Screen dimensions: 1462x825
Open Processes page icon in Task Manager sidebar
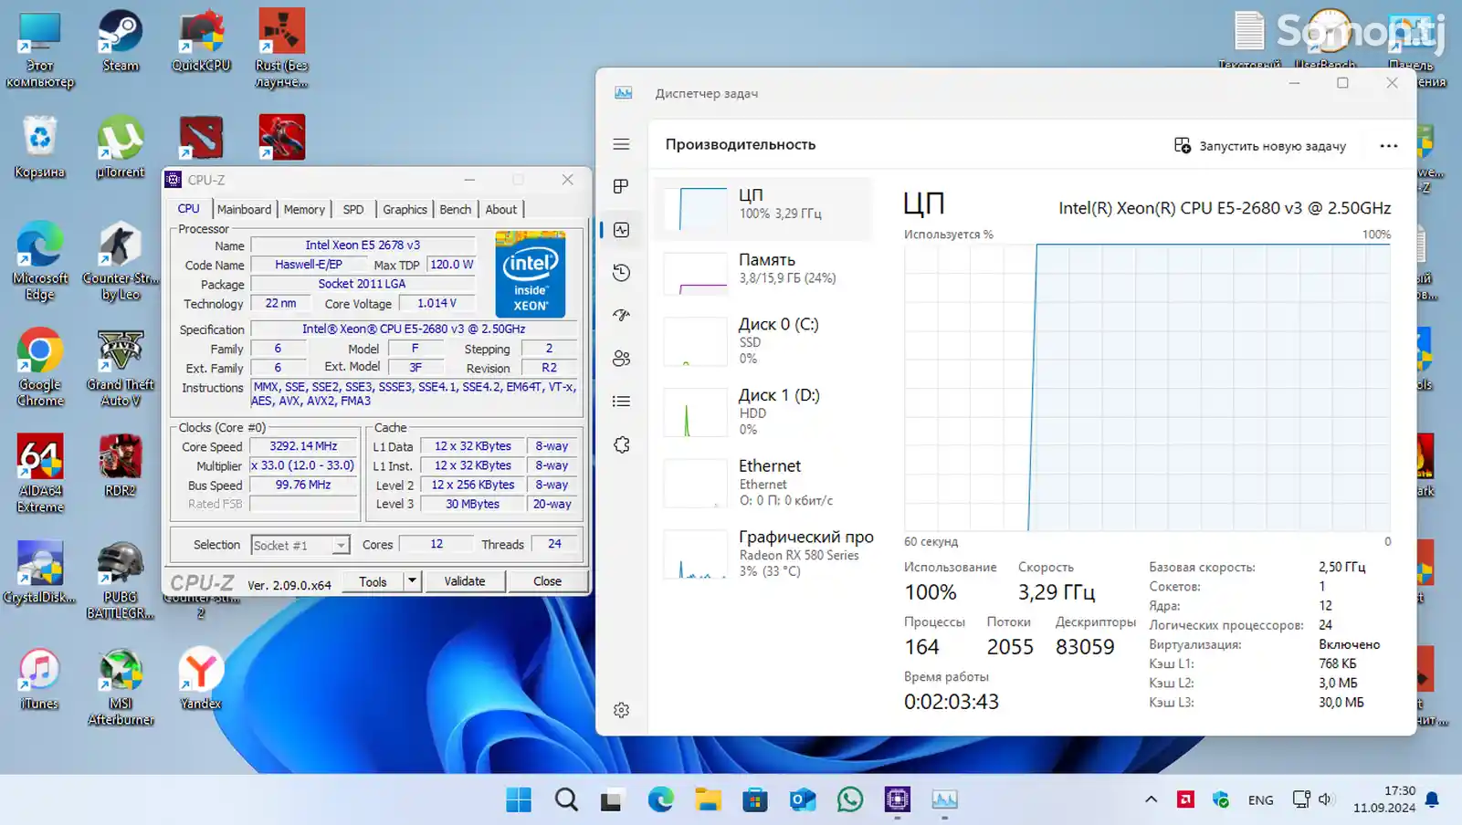pos(621,186)
